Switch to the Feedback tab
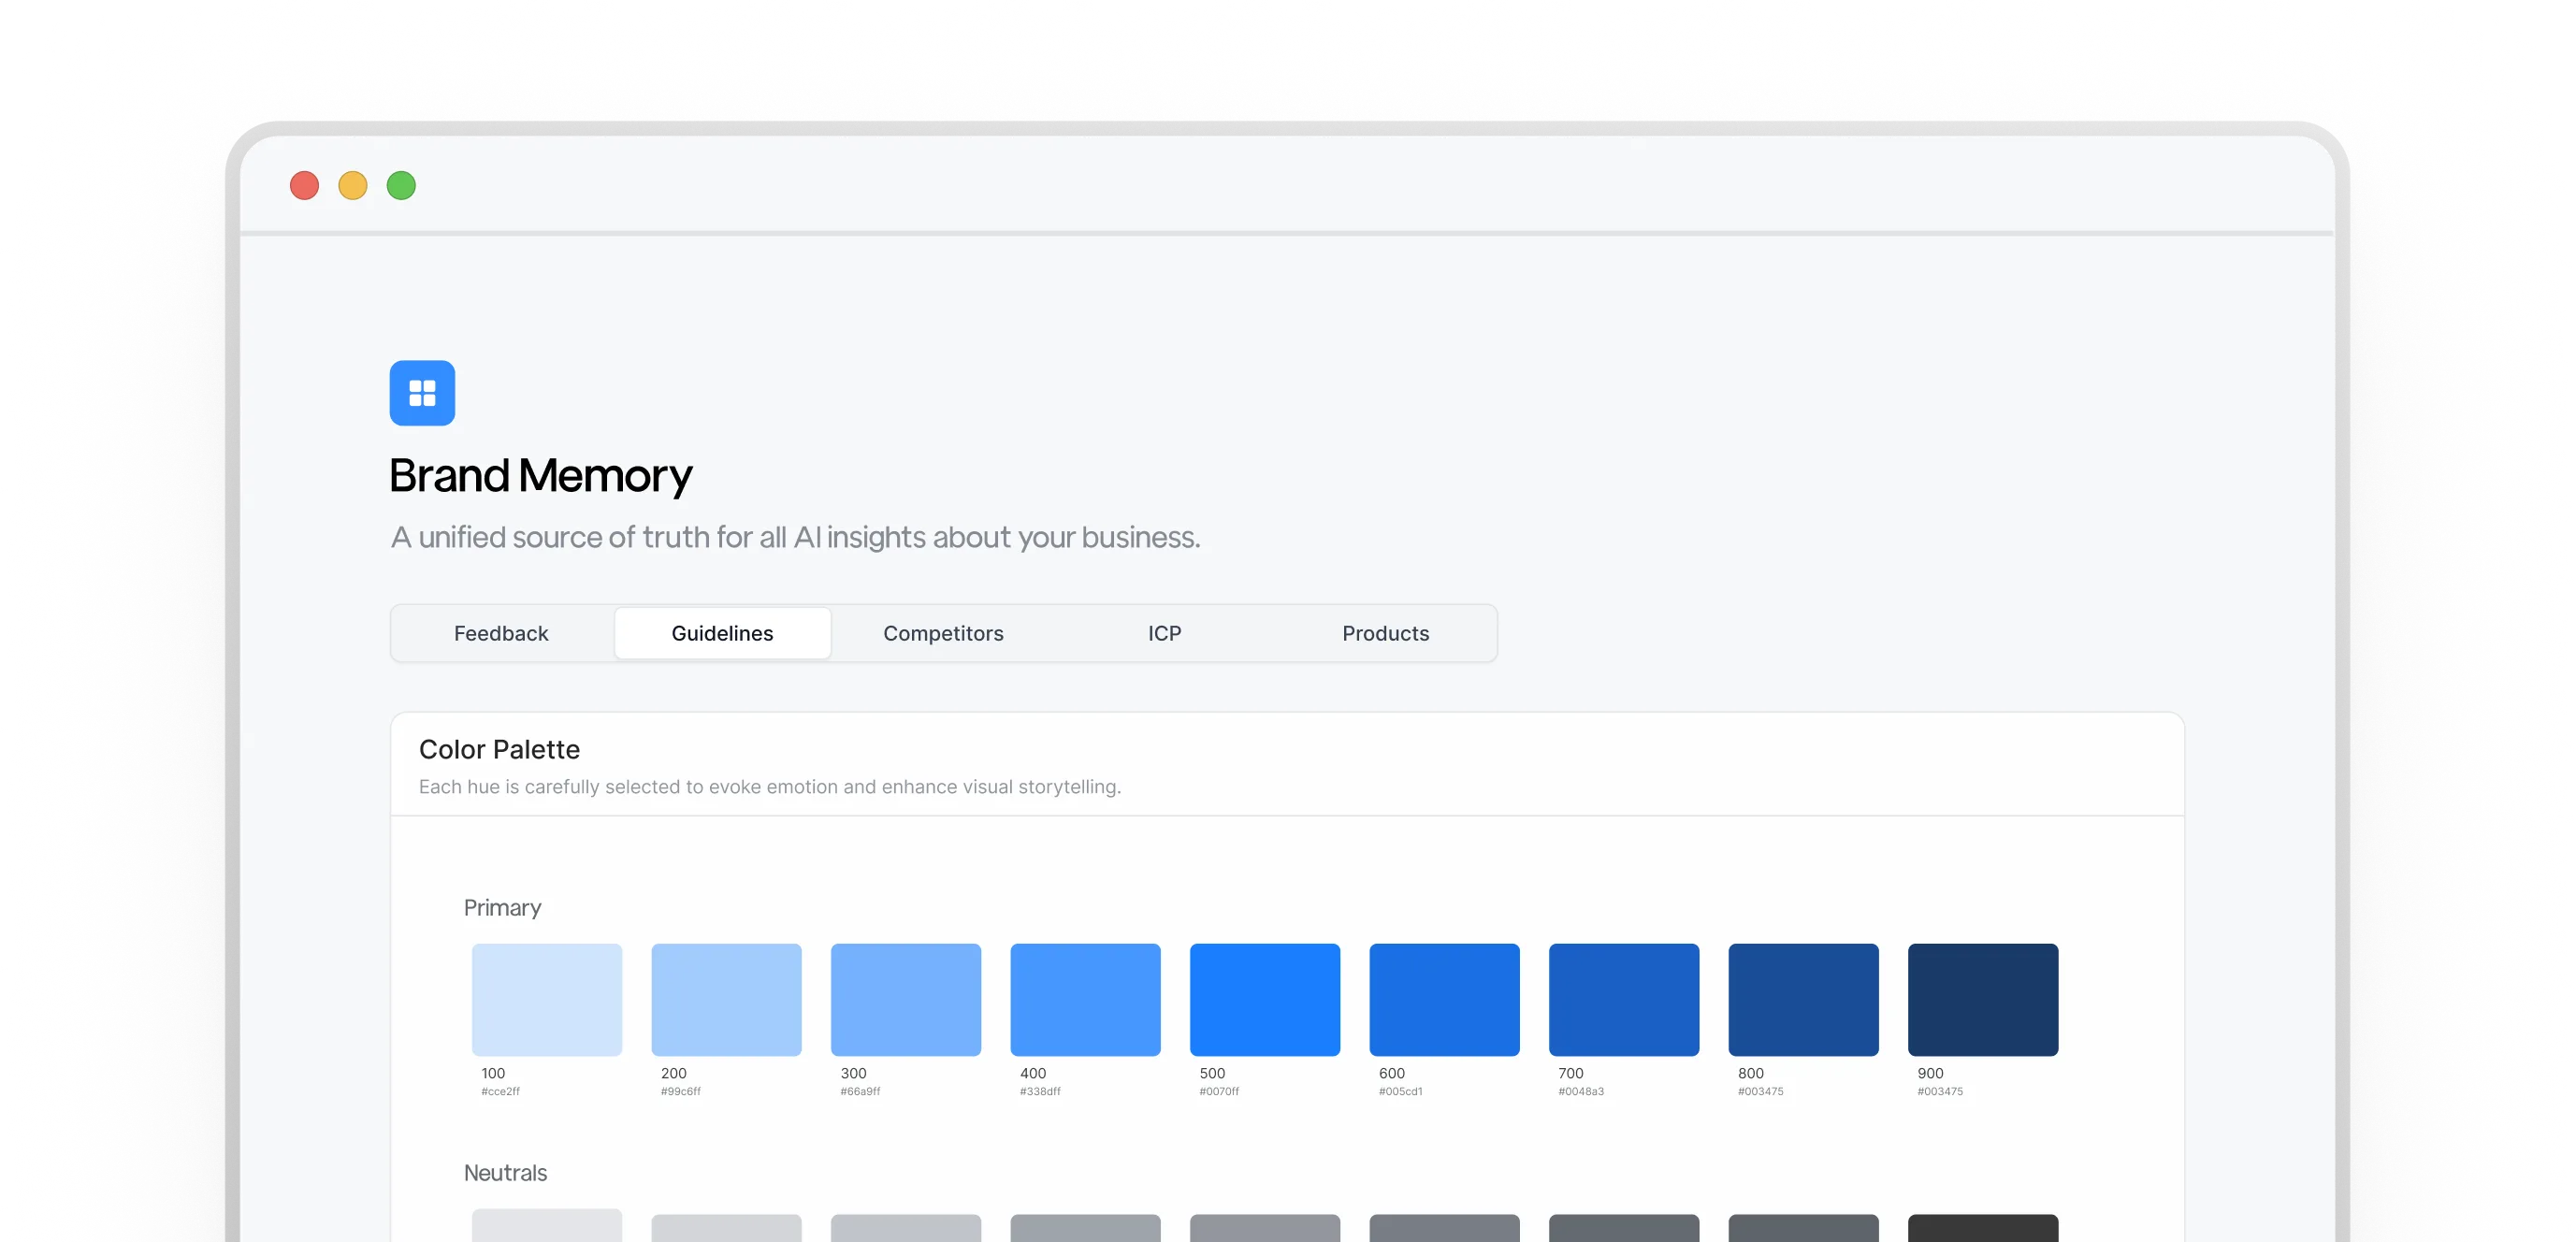Image resolution: width=2576 pixels, height=1242 pixels. click(501, 633)
